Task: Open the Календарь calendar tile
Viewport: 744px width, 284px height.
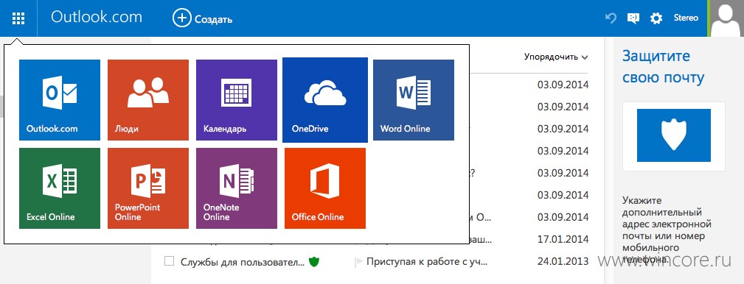Action: (236, 100)
